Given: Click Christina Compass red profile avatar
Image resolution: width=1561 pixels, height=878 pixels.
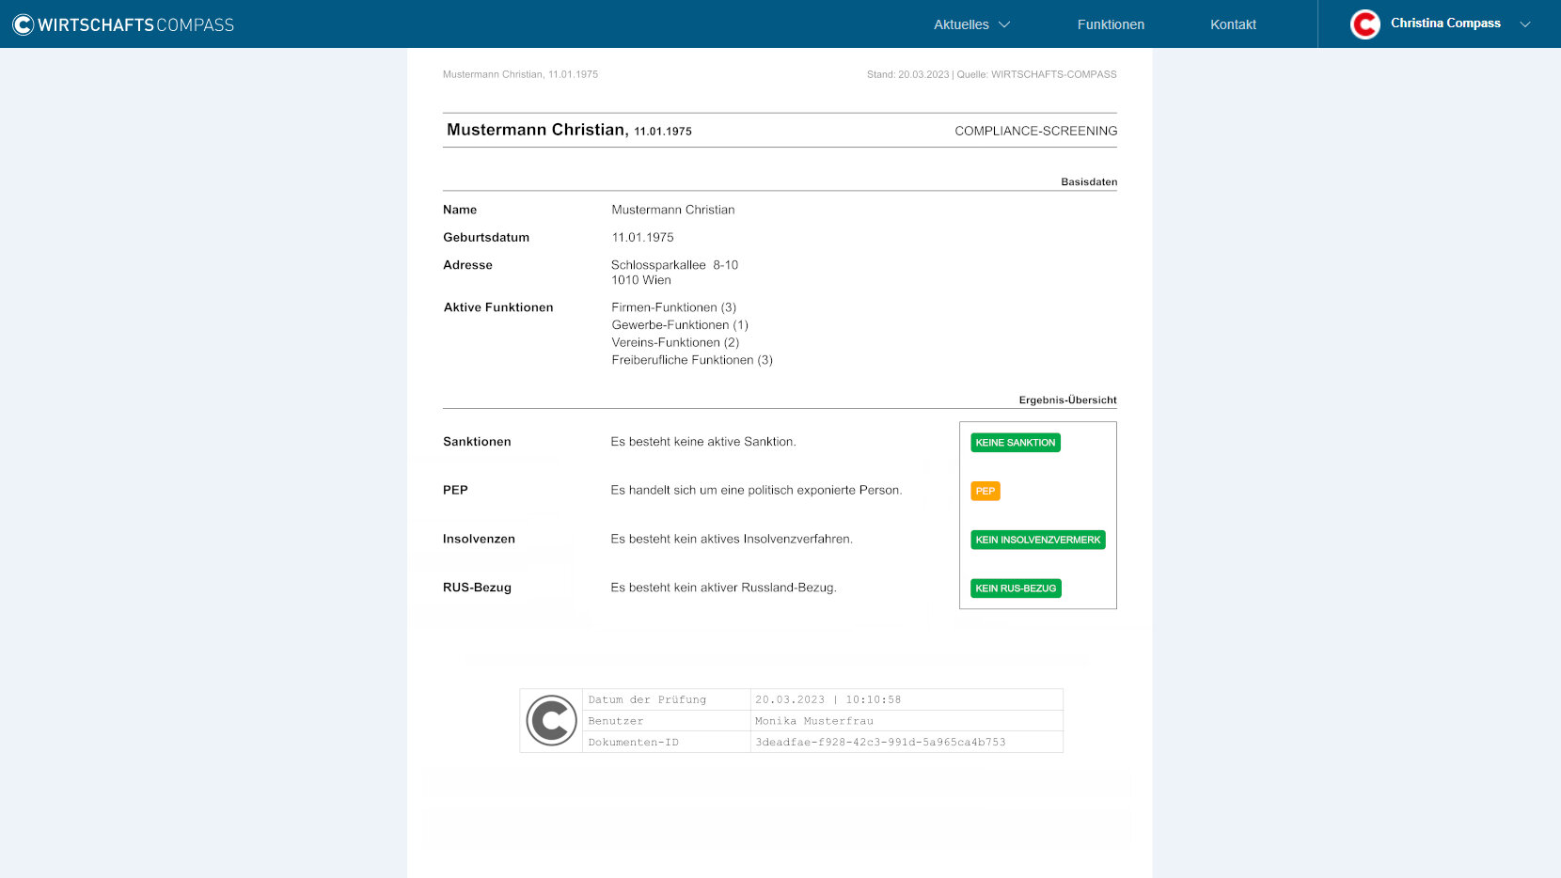Looking at the screenshot, I should (1364, 24).
